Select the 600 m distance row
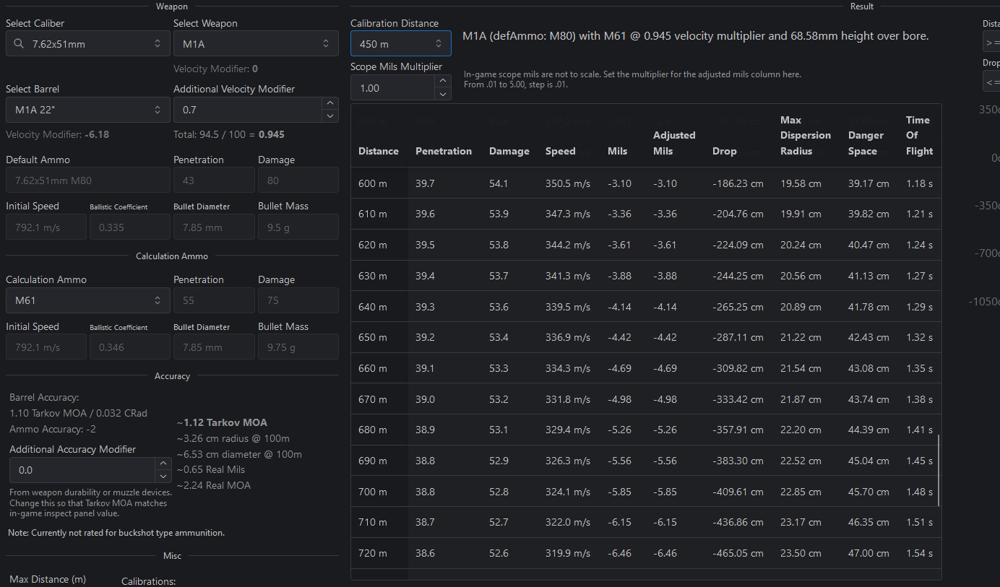This screenshot has height=587, width=1000. 646,183
